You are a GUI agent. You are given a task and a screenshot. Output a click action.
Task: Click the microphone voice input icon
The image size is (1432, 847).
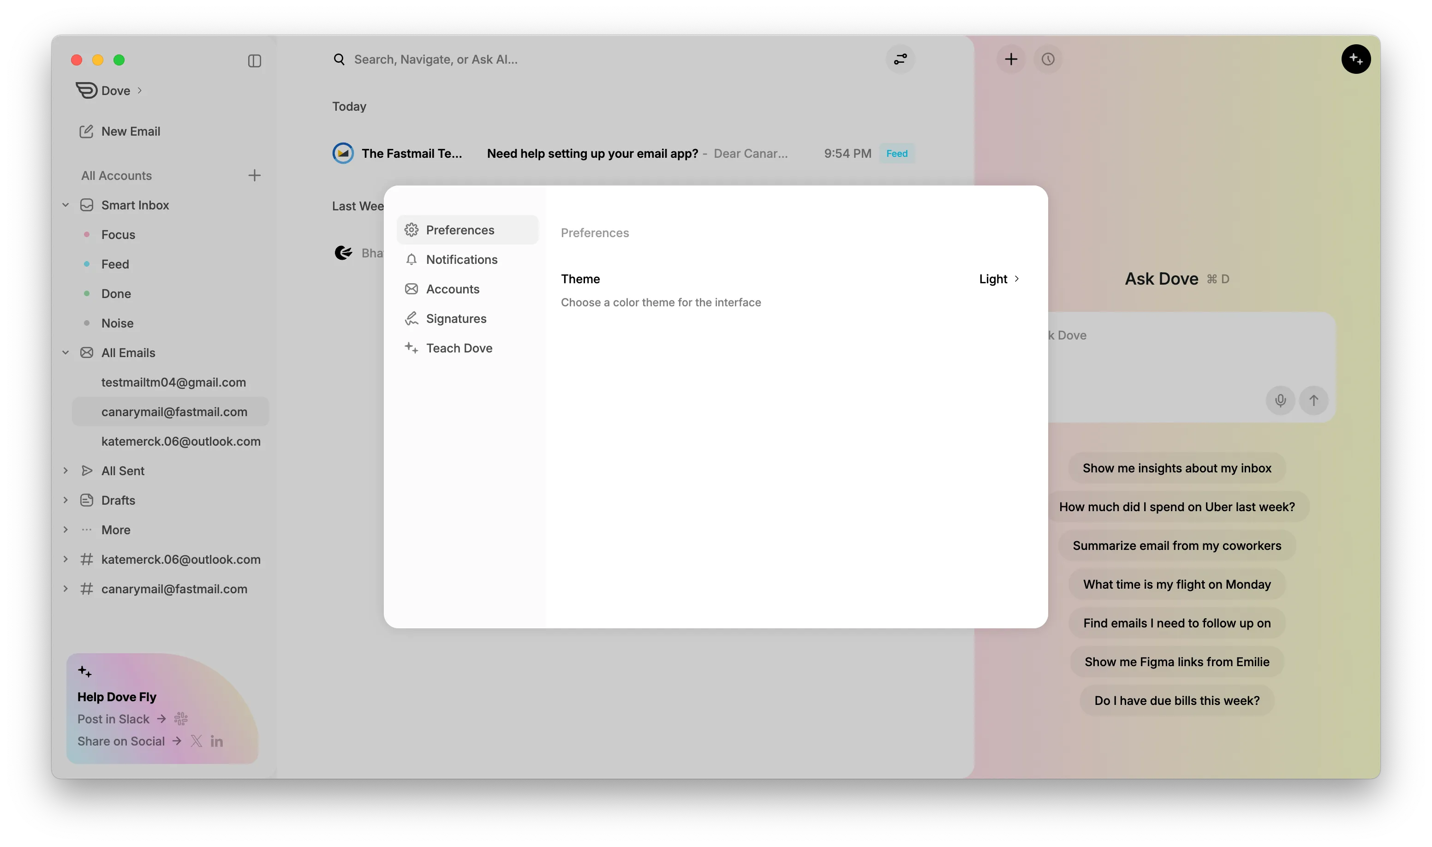(x=1280, y=401)
